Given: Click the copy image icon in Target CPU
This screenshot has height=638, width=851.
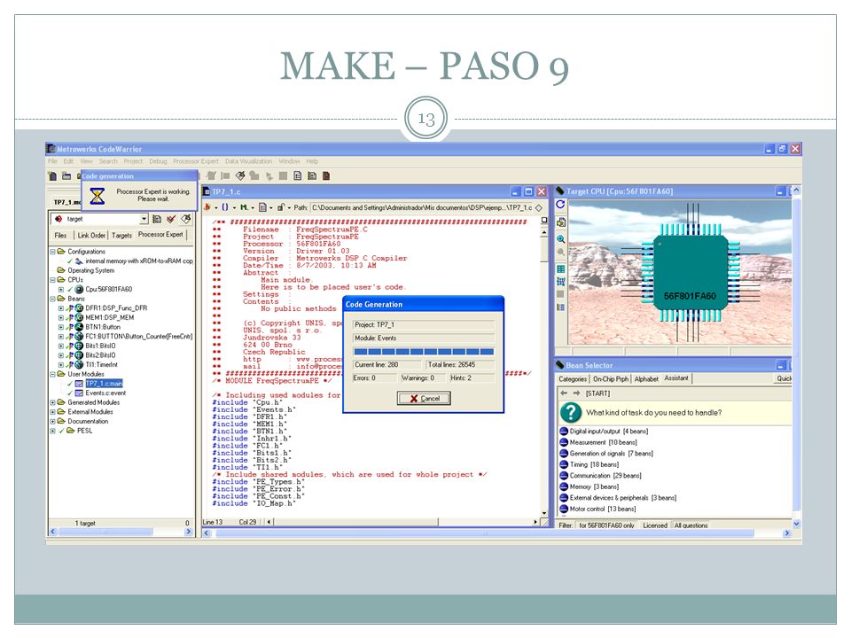Looking at the screenshot, I should pyautogui.click(x=560, y=222).
